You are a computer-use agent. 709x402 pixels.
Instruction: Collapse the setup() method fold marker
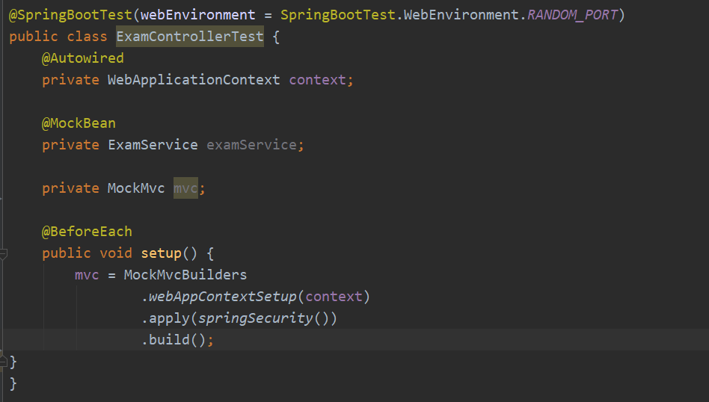[x=3, y=253]
